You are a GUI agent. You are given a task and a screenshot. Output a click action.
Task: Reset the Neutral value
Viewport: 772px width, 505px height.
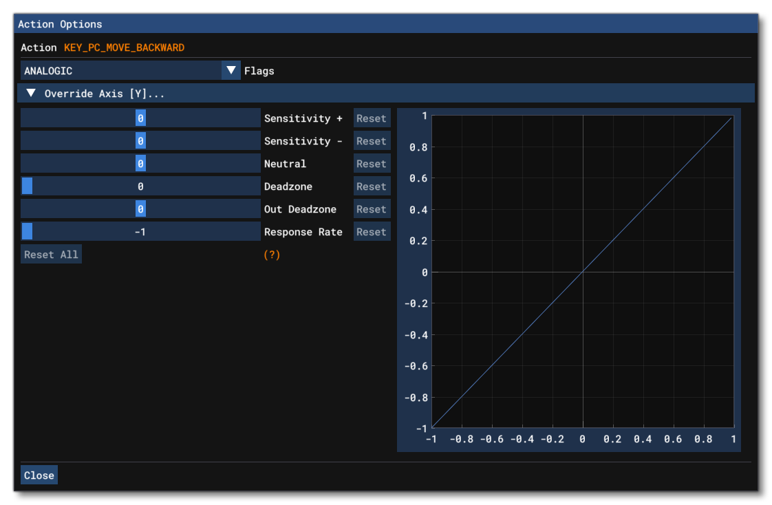click(372, 164)
